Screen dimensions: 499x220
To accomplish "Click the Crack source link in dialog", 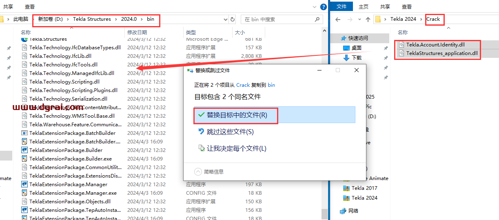I will 243,85.
